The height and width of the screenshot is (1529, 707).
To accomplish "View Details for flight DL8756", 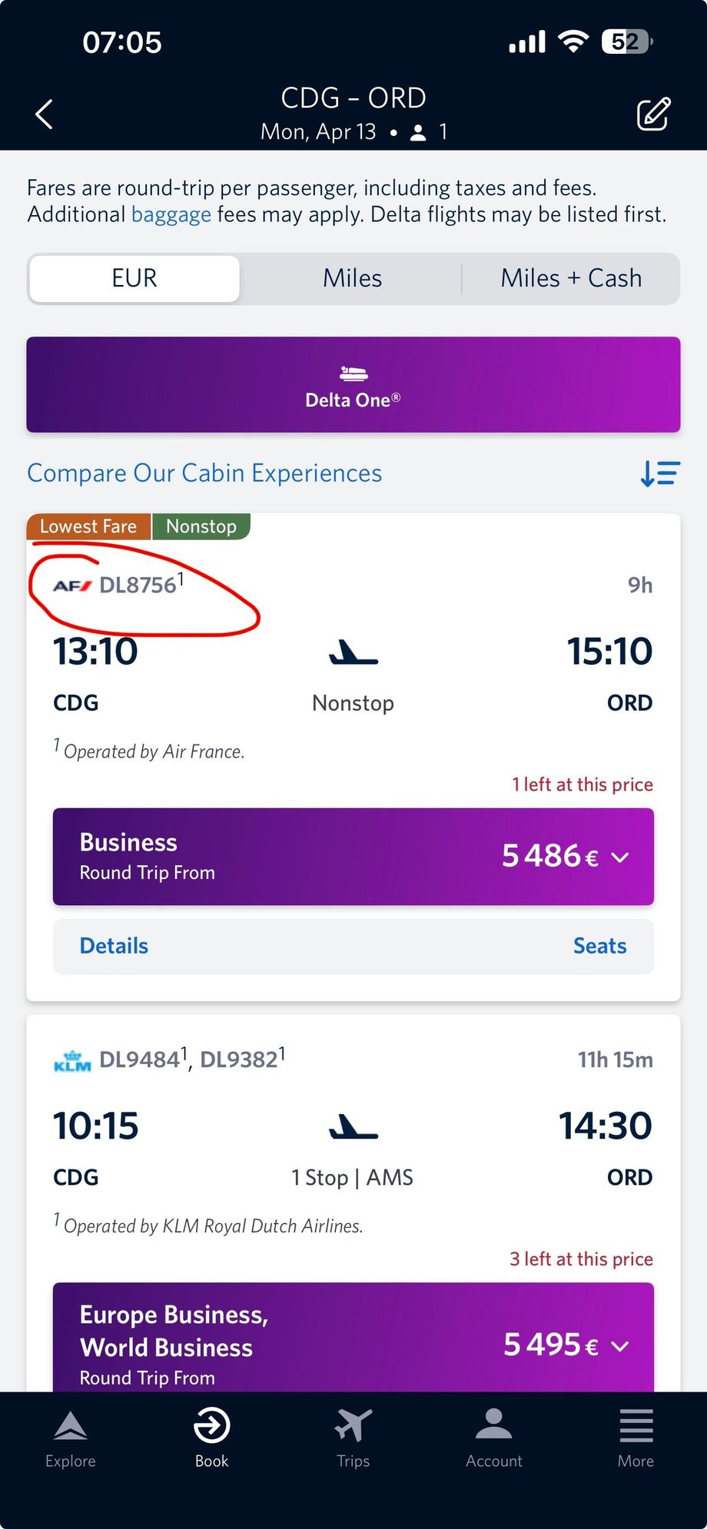I will pyautogui.click(x=114, y=946).
